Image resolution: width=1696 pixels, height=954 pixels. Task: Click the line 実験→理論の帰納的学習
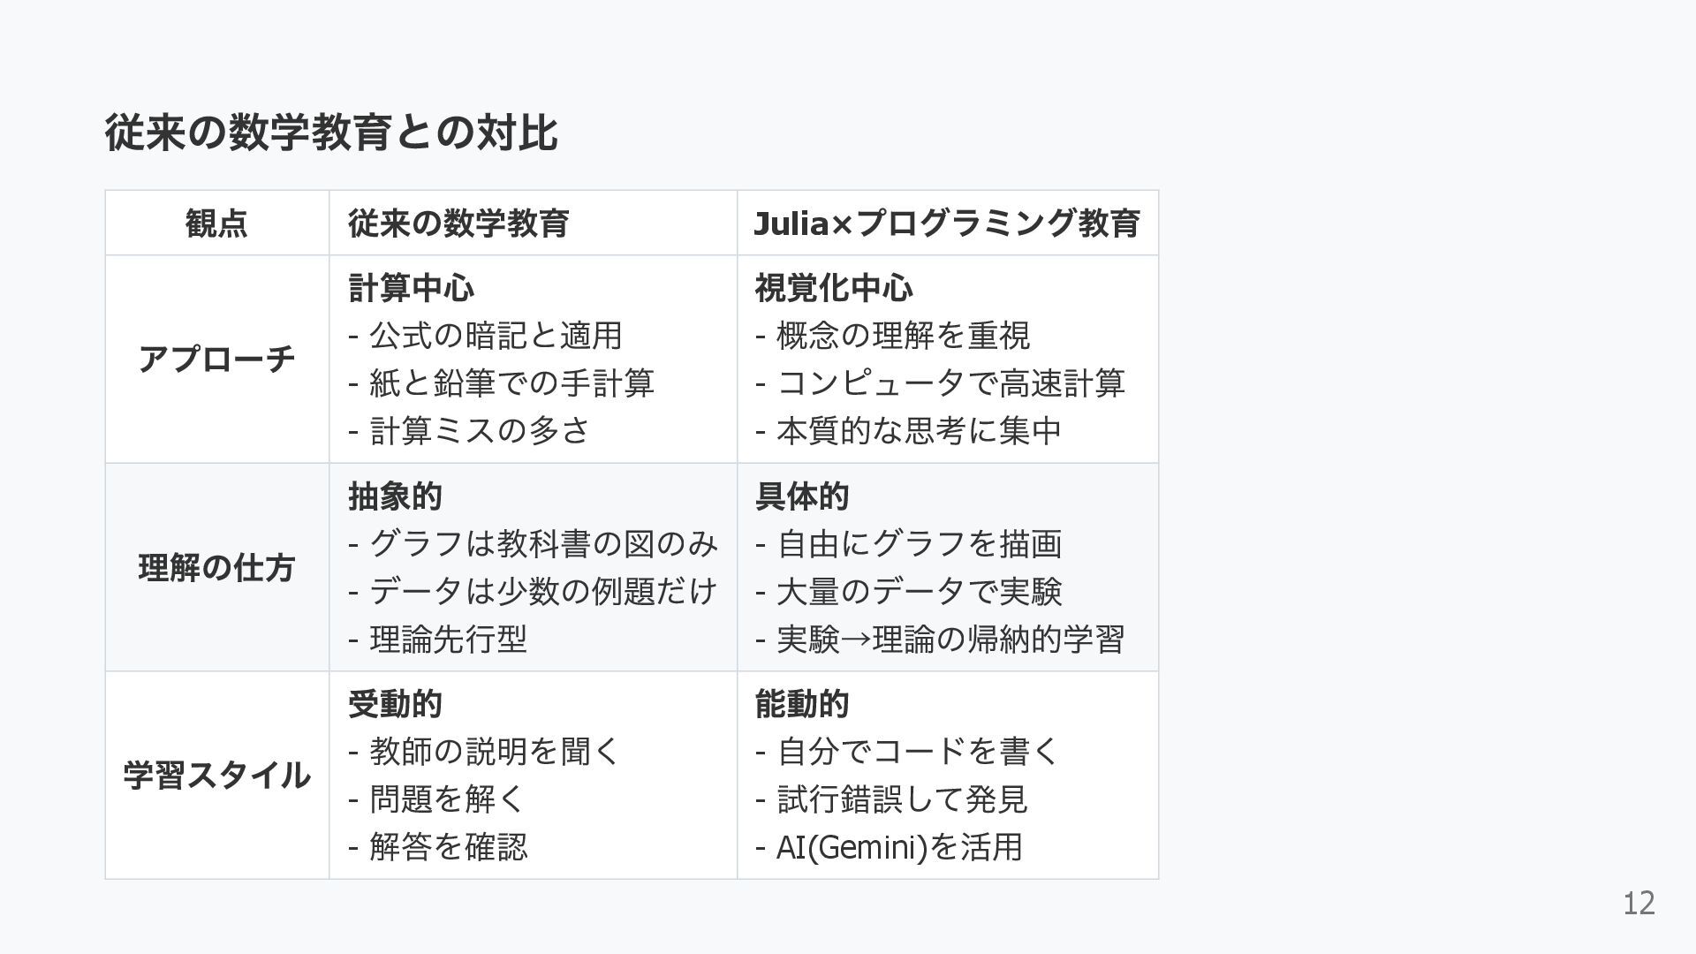point(950,640)
